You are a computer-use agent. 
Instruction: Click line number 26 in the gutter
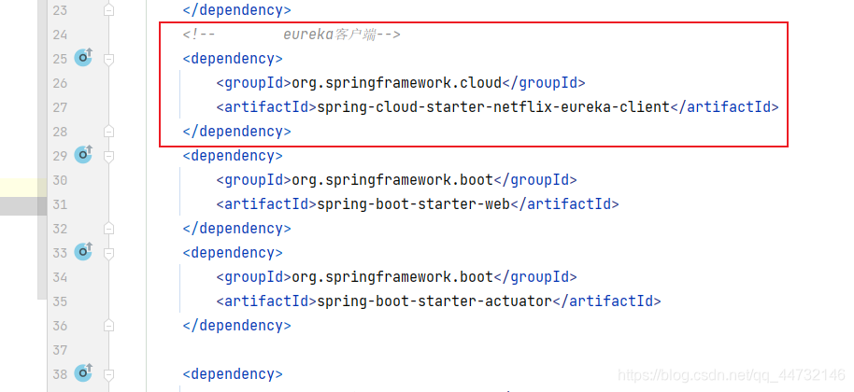tap(60, 83)
